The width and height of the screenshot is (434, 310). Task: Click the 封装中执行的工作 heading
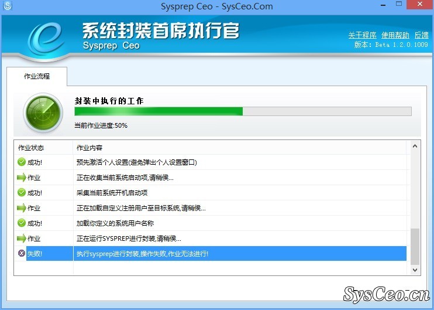point(109,101)
